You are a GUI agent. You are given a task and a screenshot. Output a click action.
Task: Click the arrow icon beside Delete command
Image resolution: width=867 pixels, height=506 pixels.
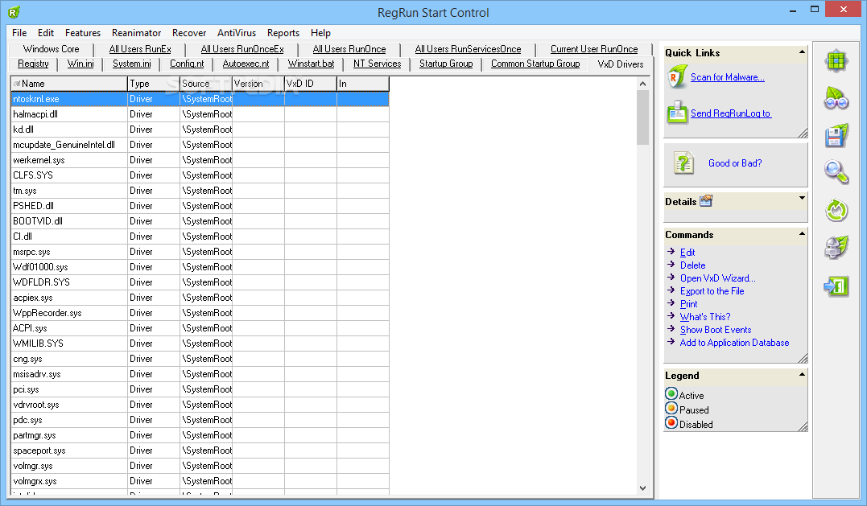pos(671,264)
